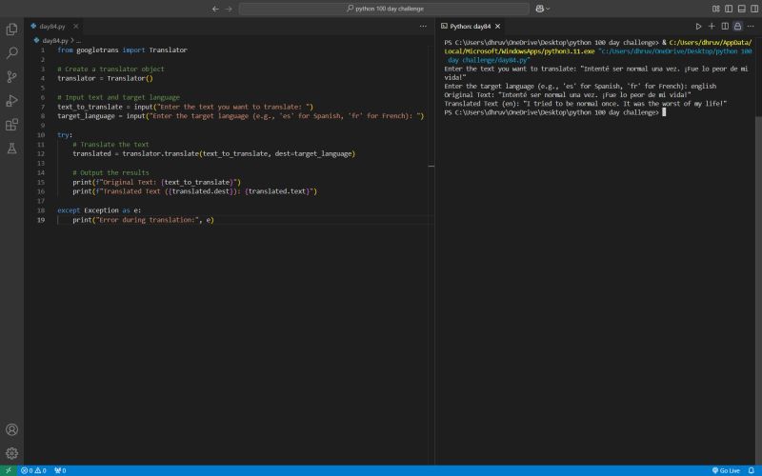Click 'translator = Translator()' code line

coord(105,78)
